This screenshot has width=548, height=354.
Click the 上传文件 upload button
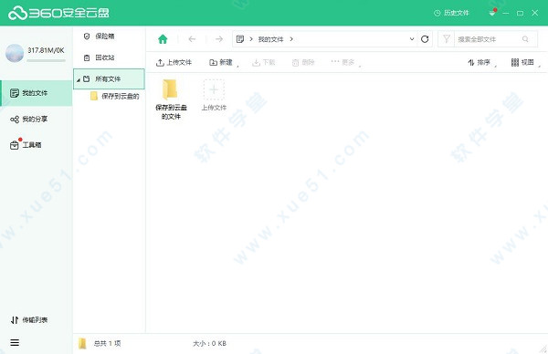tap(174, 62)
